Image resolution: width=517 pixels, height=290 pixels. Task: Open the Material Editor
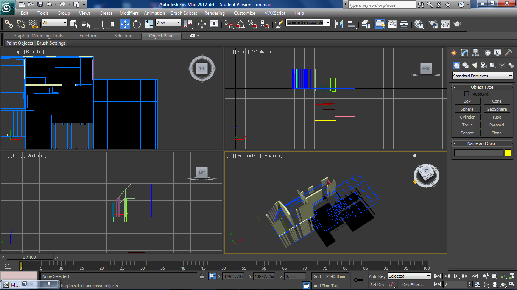[418, 24]
